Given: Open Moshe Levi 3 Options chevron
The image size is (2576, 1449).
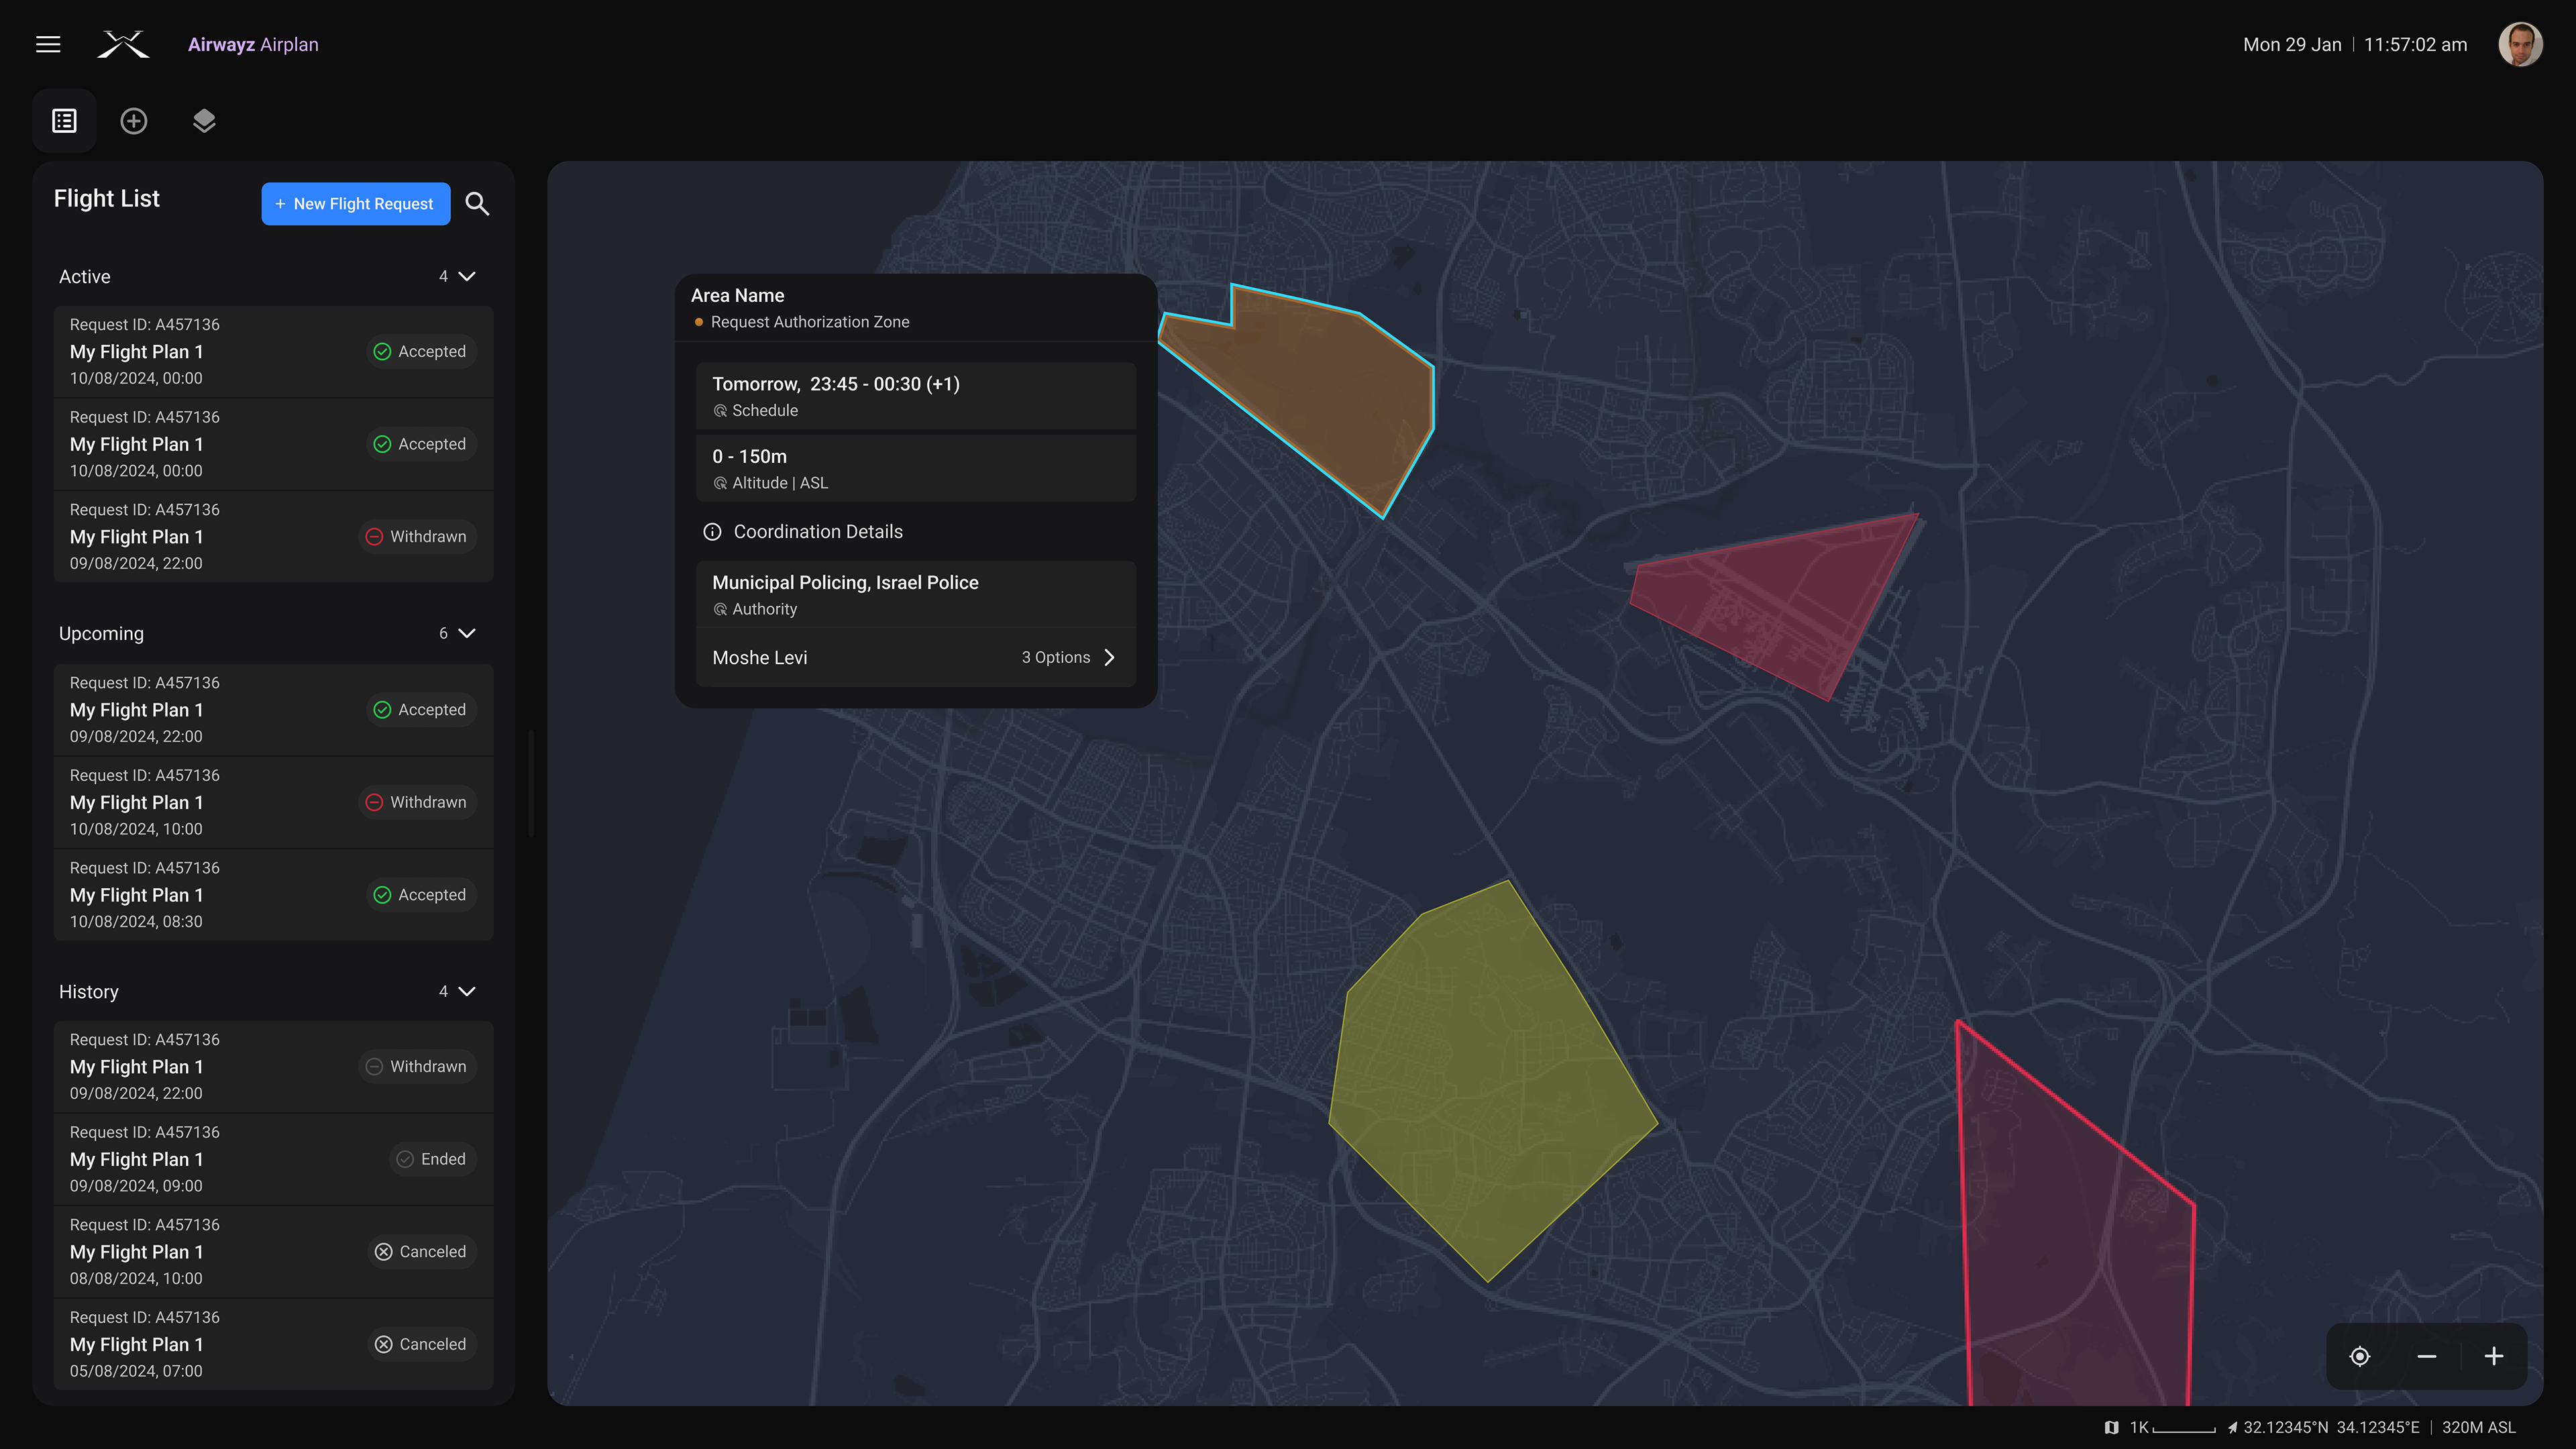Looking at the screenshot, I should (1109, 657).
